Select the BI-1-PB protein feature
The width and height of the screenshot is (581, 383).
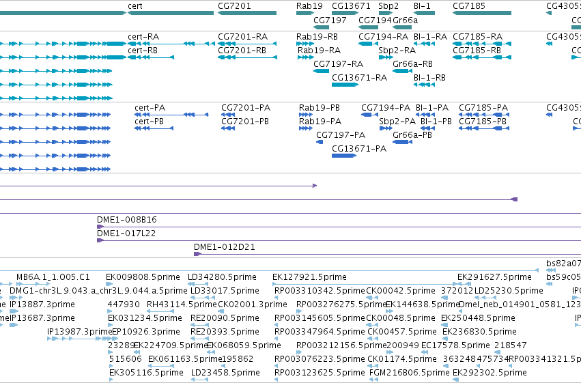coord(428,128)
